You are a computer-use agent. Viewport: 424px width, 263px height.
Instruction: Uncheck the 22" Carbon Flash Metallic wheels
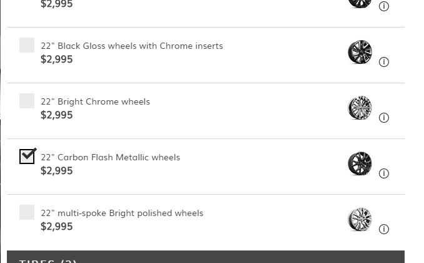click(x=27, y=157)
